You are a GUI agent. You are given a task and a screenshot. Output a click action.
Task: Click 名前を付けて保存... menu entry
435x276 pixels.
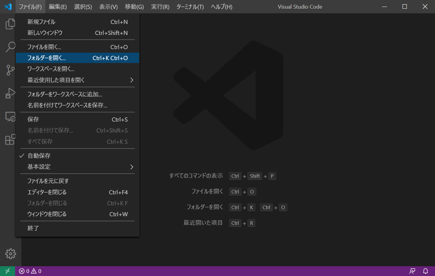[x=77, y=130]
